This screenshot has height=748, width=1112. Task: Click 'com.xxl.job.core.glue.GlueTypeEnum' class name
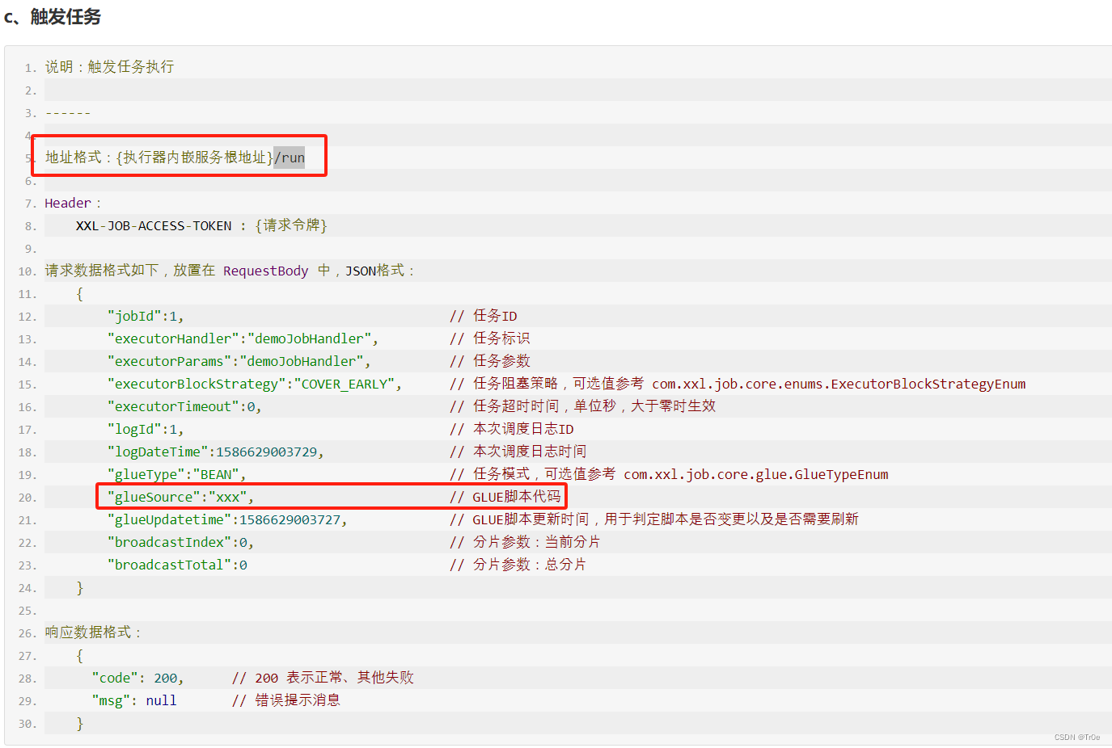[x=756, y=475]
